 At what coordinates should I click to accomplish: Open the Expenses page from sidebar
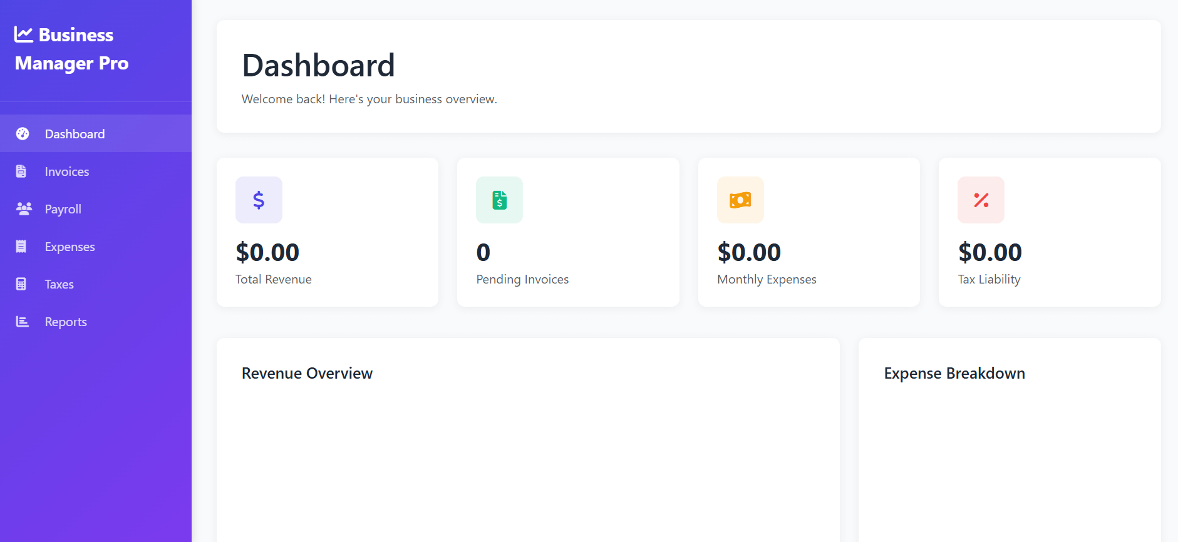pyautogui.click(x=70, y=247)
